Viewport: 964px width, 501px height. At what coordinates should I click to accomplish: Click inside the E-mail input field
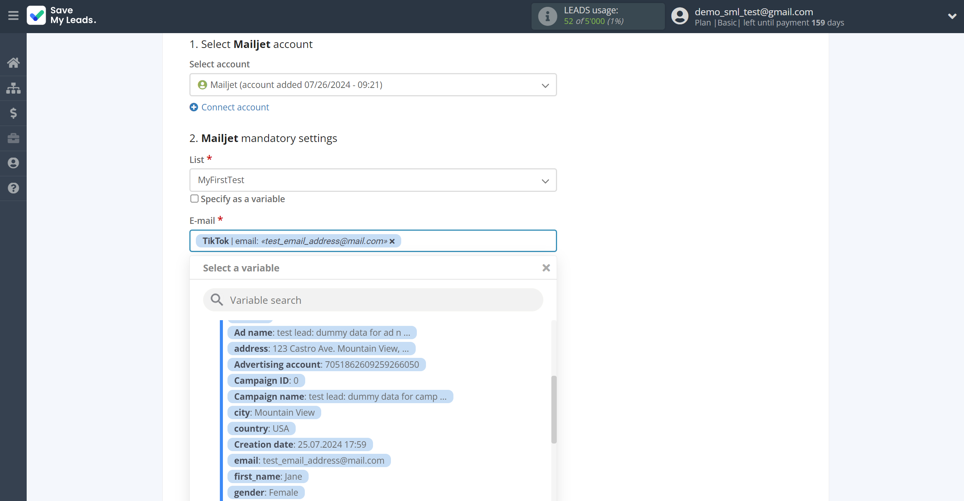[x=373, y=241]
